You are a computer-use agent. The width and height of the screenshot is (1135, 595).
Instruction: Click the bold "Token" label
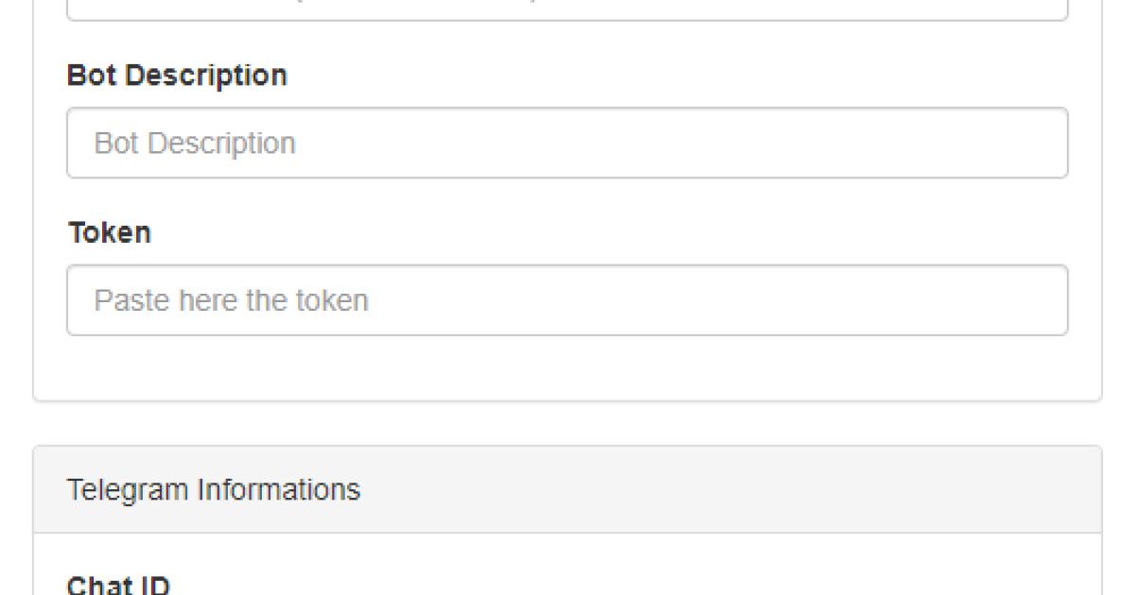point(109,232)
